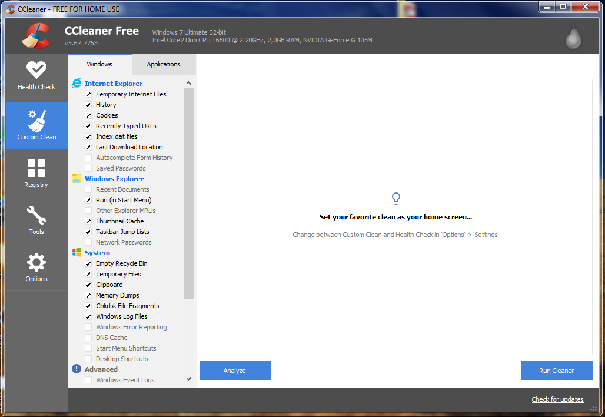Open the Check for updates link
605x417 pixels.
557,399
